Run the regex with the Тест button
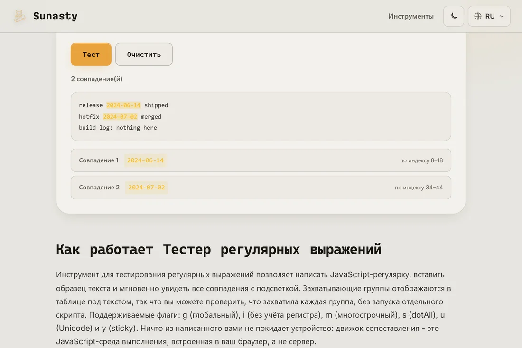Screen dimensions: 522x348 click(x=91, y=54)
